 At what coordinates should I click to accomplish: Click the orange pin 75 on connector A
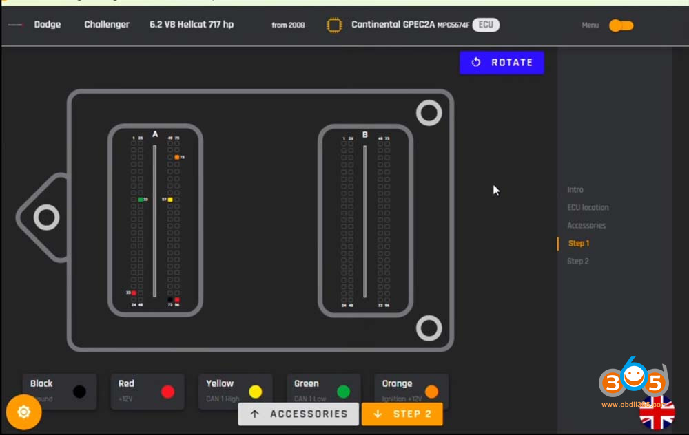click(x=176, y=157)
